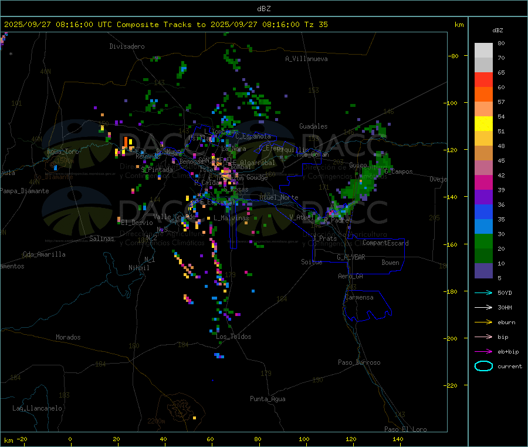The width and height of the screenshot is (528, 447).
Task: Click the -80 km axis tick label
Action: click(x=453, y=56)
